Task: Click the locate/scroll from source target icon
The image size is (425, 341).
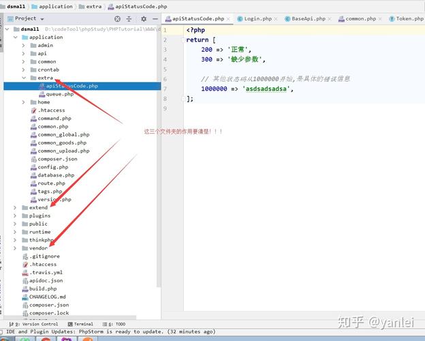Action: pos(117,18)
